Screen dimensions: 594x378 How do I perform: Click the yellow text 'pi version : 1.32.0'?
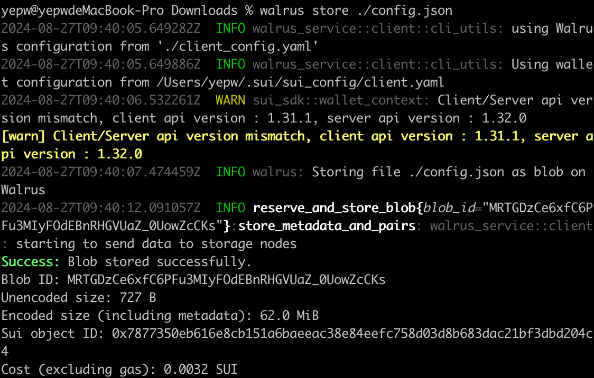(x=71, y=154)
